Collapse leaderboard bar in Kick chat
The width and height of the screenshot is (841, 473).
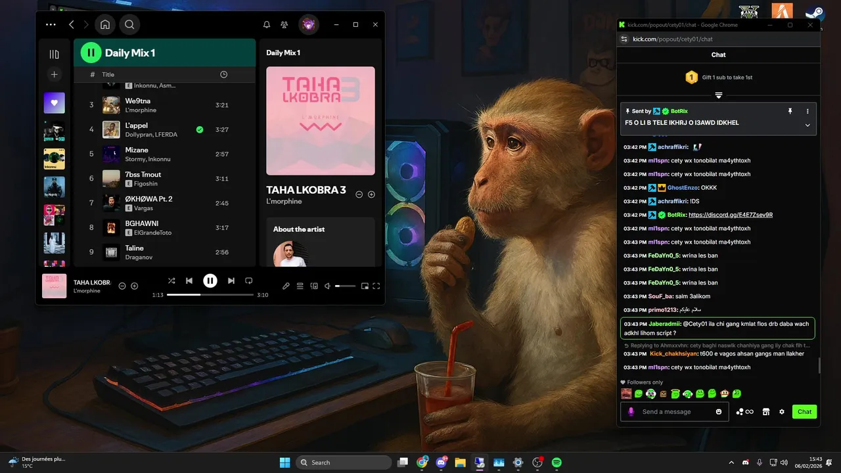[719, 95]
